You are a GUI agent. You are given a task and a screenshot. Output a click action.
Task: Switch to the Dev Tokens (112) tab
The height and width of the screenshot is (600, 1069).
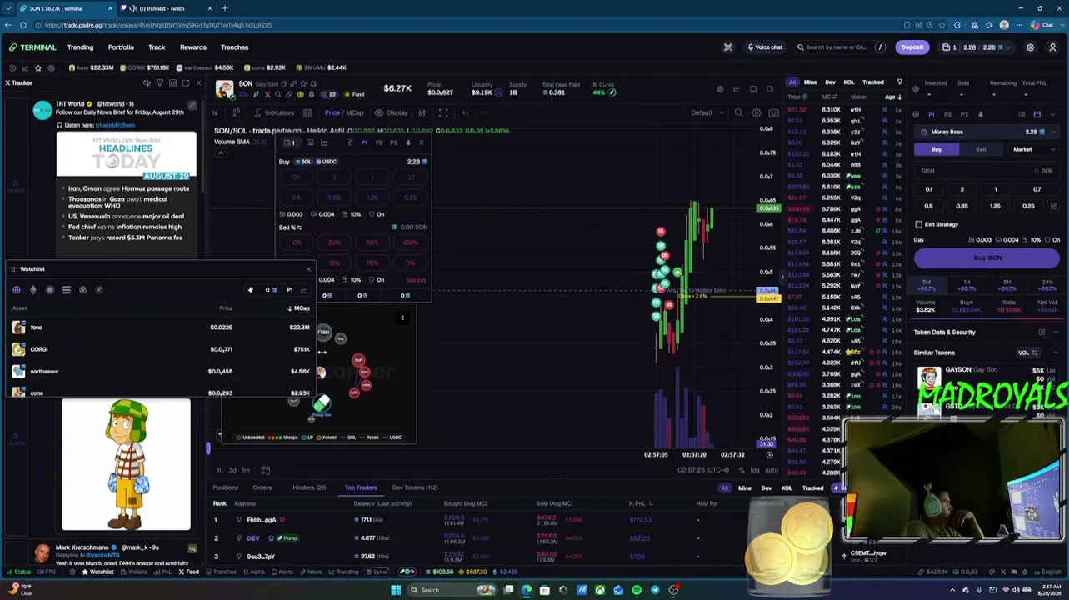(415, 487)
